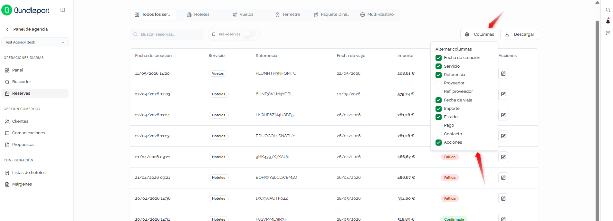Click the scrollbar up arrow

(x=597, y=3)
